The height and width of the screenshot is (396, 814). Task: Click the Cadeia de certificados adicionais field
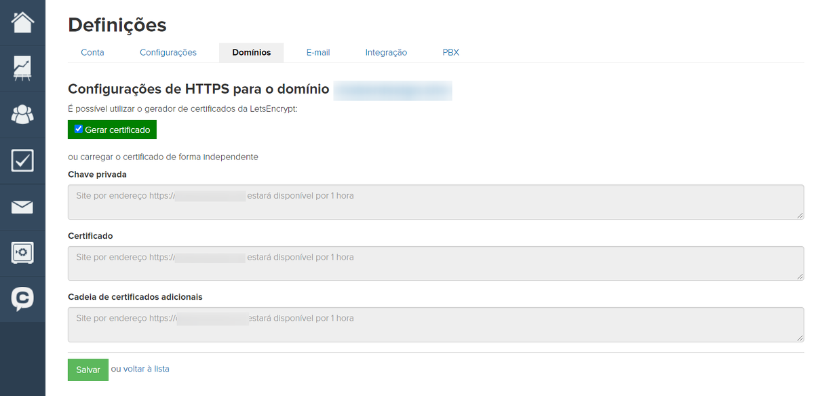[435, 325]
